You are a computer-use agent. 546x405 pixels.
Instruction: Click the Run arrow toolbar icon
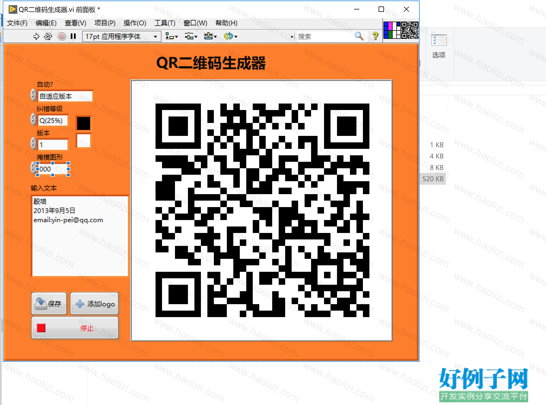coord(36,36)
